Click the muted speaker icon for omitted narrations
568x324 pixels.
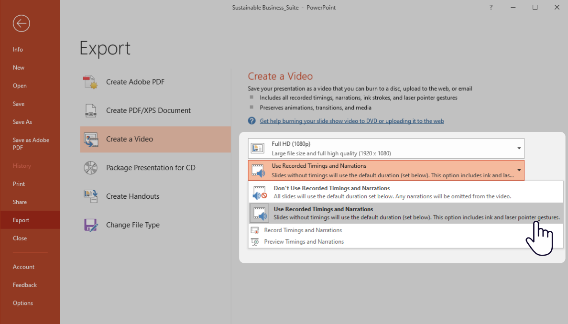tap(259, 192)
